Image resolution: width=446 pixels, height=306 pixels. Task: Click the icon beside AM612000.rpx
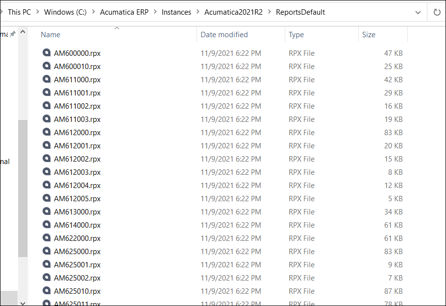pyautogui.click(x=47, y=132)
